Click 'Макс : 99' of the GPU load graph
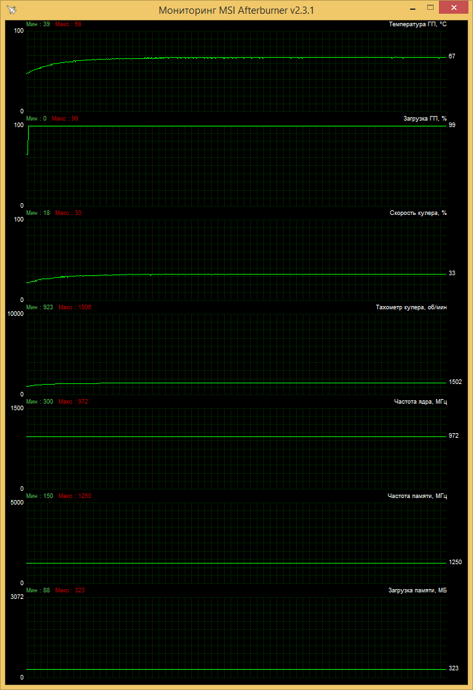 click(65, 119)
